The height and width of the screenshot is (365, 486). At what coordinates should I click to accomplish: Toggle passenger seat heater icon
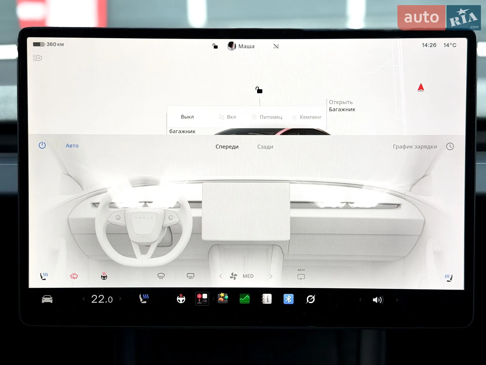pyautogui.click(x=449, y=278)
